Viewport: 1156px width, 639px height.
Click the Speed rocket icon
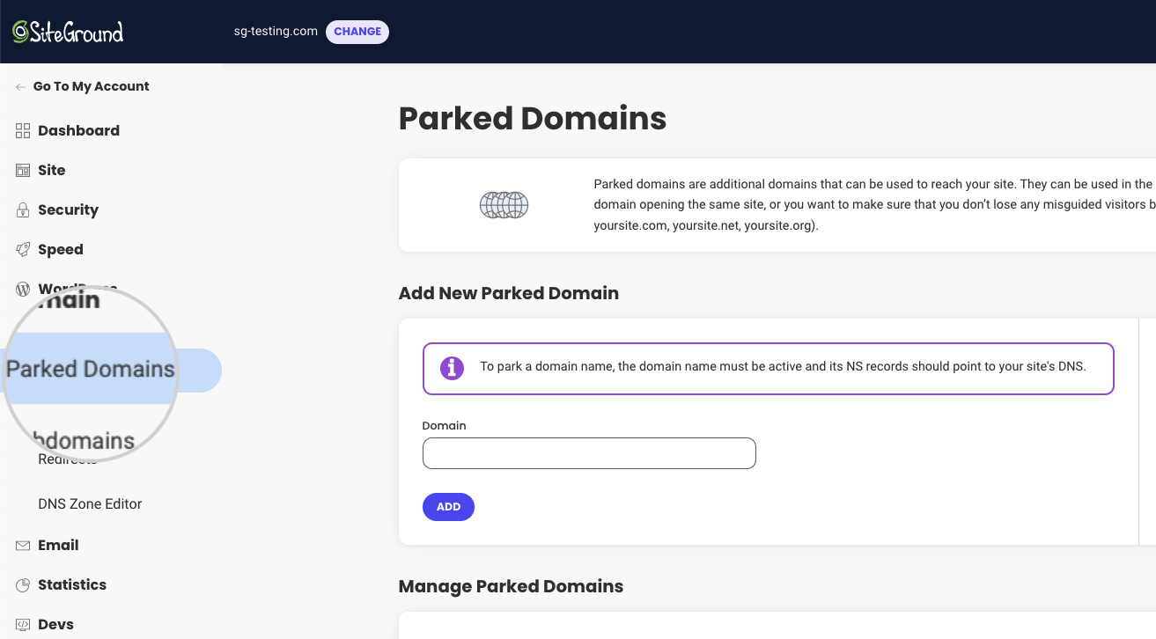pyautogui.click(x=23, y=250)
